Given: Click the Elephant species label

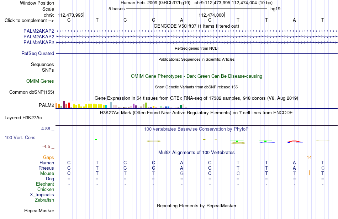Looking at the screenshot, I should 45,184.
